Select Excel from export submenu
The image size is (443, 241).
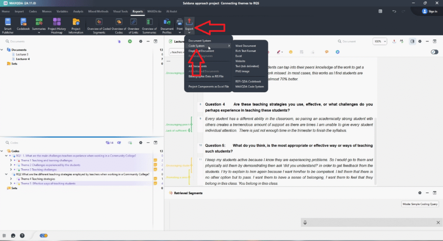[238, 56]
